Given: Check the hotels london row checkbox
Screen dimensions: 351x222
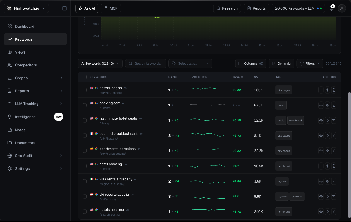Looking at the screenshot, I should point(85,90).
